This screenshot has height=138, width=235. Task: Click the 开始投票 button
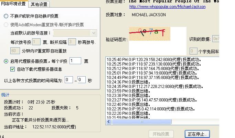point(161,134)
